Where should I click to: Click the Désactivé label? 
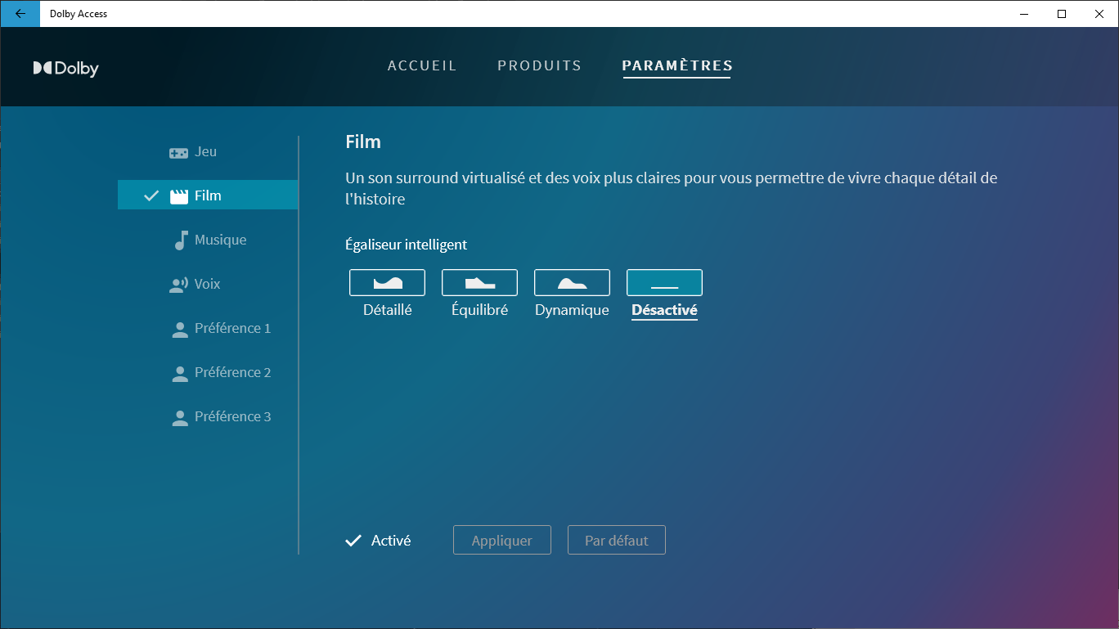click(664, 311)
